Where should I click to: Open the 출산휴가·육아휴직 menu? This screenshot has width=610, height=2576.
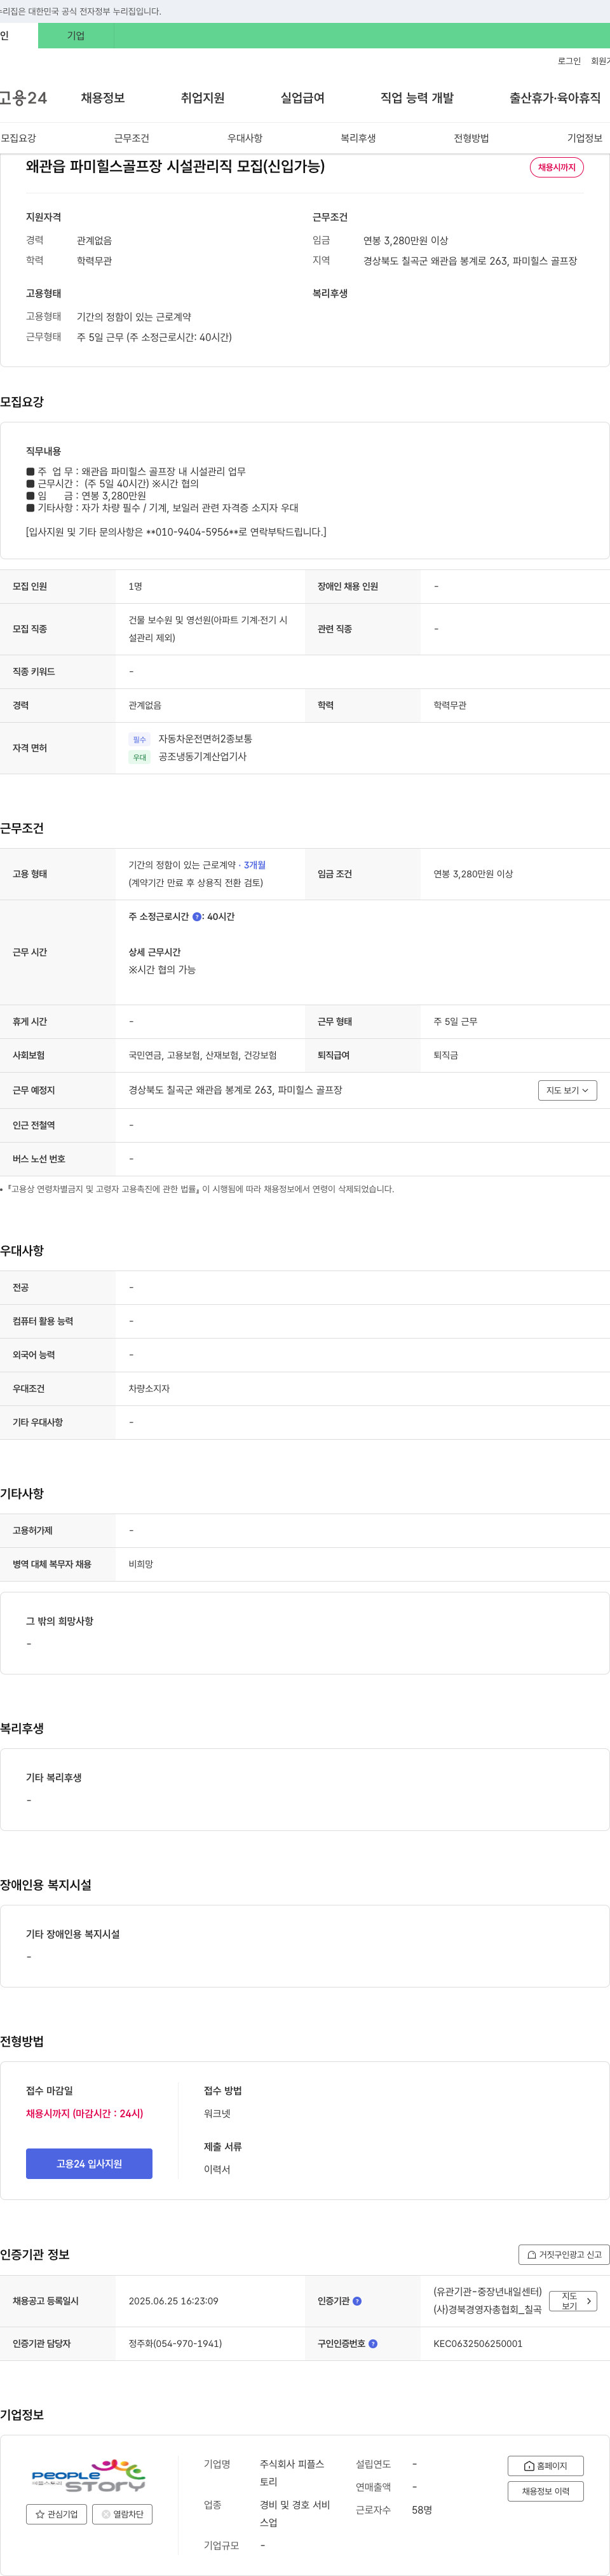pyautogui.click(x=555, y=98)
